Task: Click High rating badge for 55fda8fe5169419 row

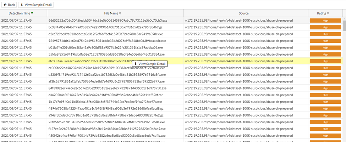Action: 325,54
